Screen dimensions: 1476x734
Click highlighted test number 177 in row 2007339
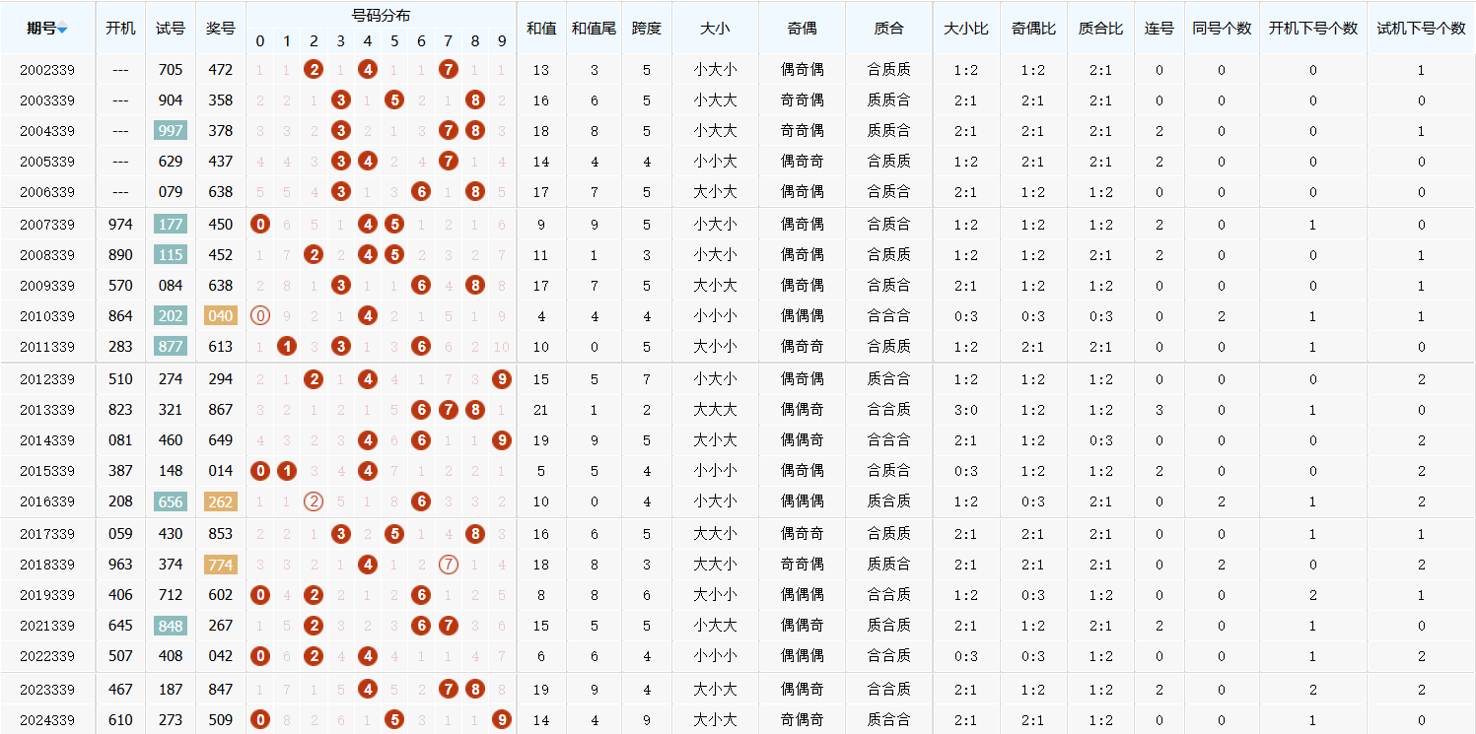pos(171,225)
